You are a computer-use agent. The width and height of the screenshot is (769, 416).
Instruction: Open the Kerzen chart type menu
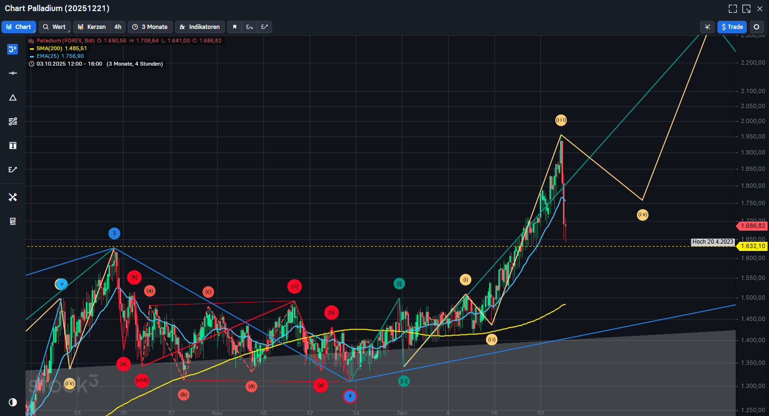92,27
